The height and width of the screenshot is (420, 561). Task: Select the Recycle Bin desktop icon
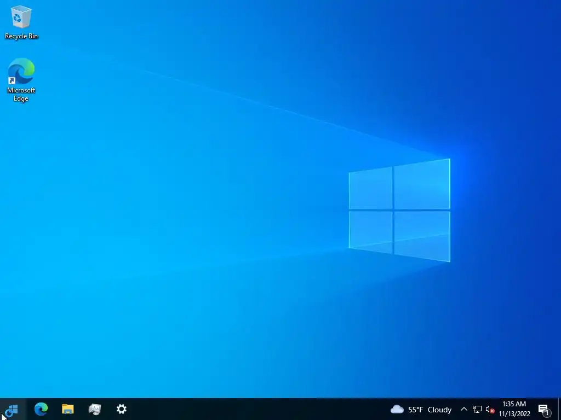(x=21, y=22)
